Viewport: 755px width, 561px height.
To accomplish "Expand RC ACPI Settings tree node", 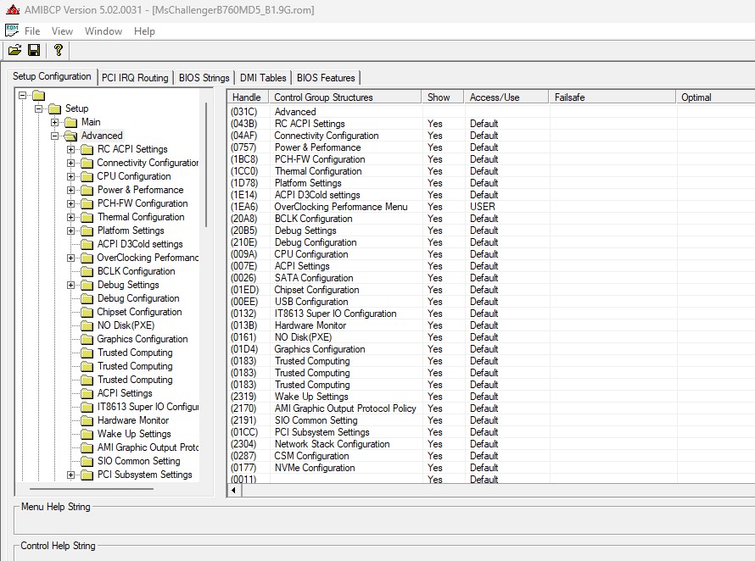I will click(70, 150).
